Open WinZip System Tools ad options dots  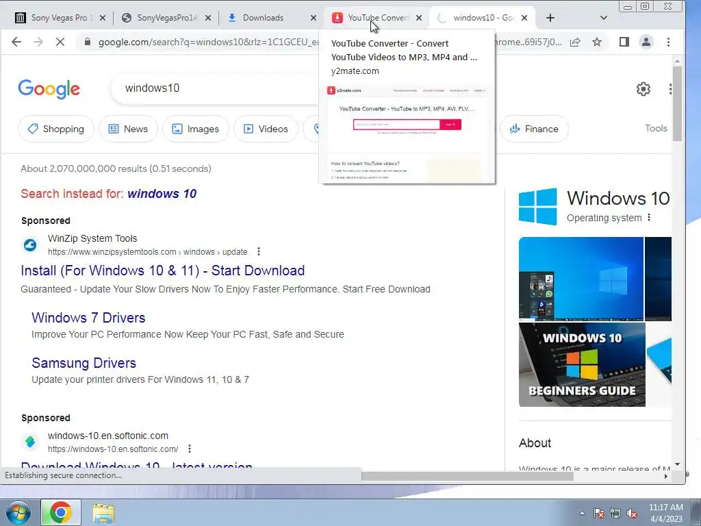[x=258, y=251]
